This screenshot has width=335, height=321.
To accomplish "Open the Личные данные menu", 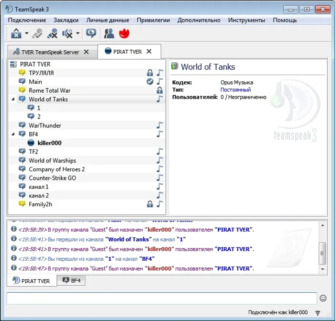I will (108, 20).
